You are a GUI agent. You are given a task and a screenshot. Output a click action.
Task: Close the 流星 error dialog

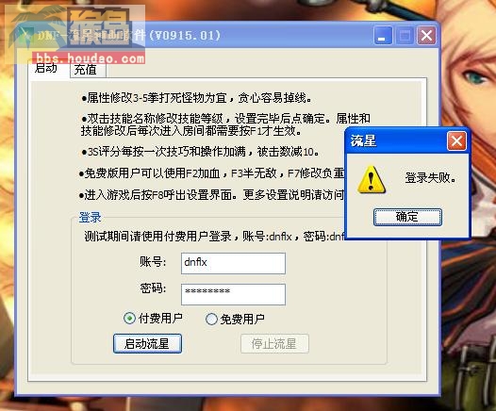click(x=456, y=141)
